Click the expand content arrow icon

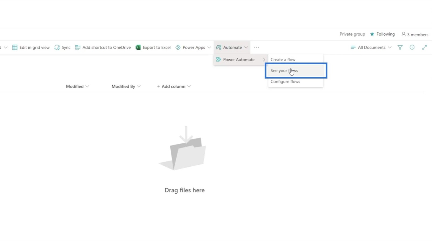(x=424, y=47)
